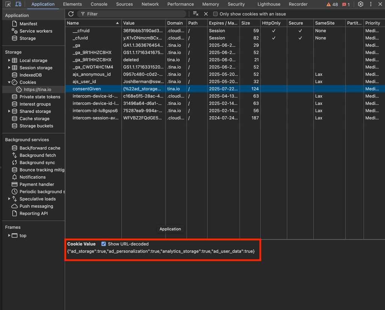Toggle the device toolbar icon

(18, 4)
